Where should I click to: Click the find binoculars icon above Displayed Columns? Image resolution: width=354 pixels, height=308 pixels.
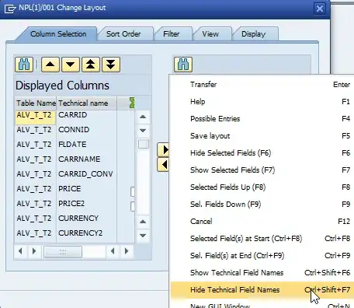[24, 65]
